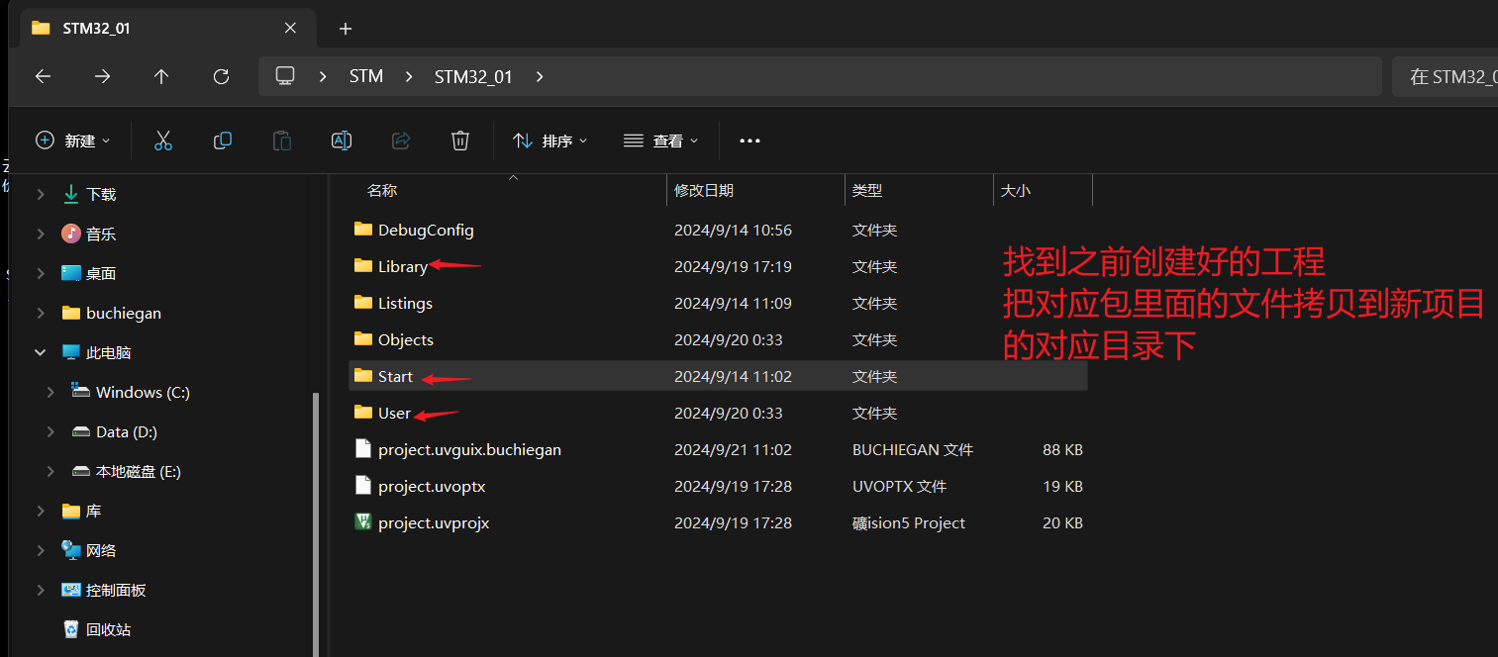Click the PC monitor icon in address bar

coord(285,76)
